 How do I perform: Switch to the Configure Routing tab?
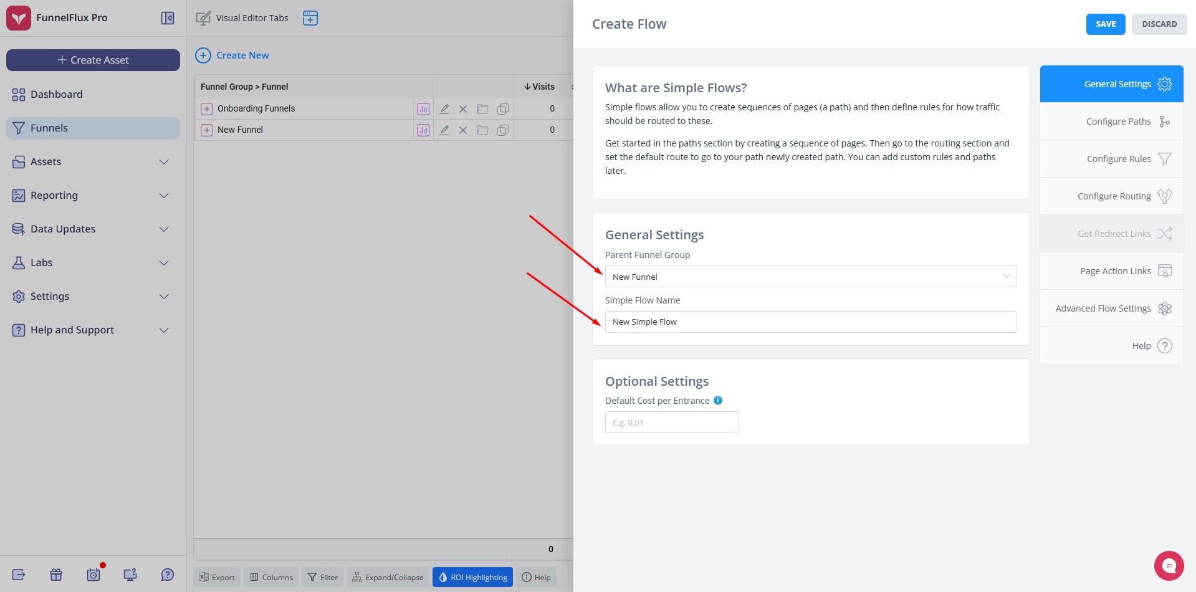click(1111, 196)
